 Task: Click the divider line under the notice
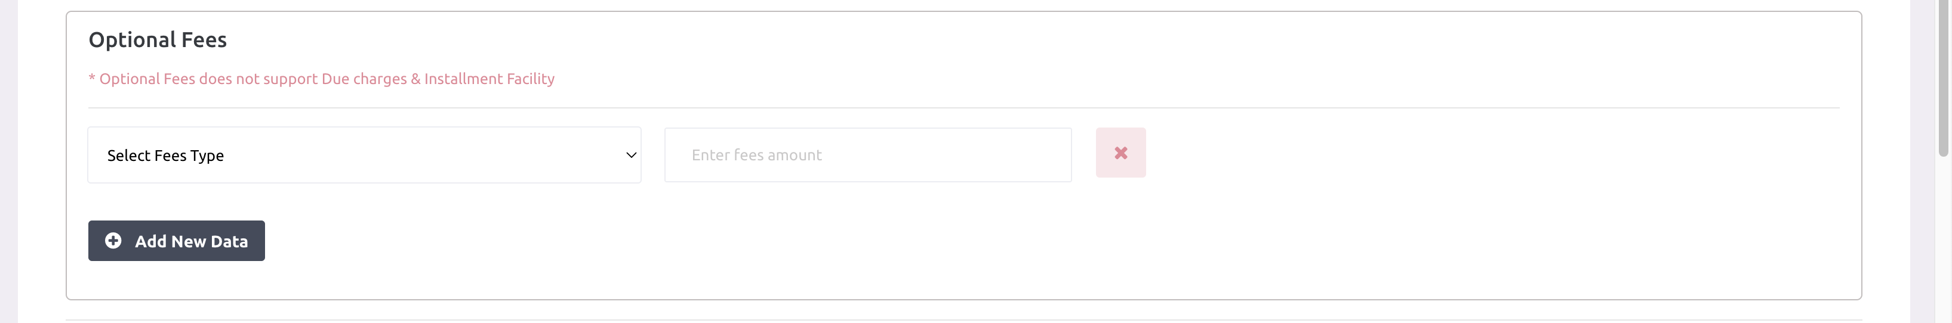[x=962, y=108]
